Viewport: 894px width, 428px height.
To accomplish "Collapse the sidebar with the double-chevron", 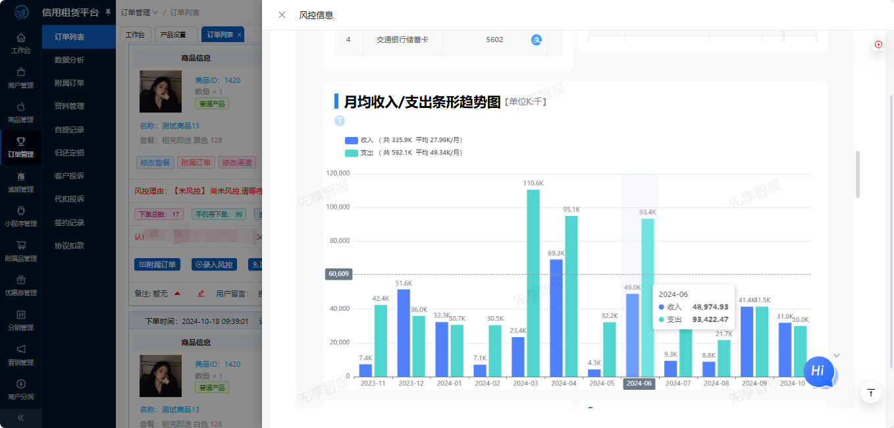I will 20,417.
